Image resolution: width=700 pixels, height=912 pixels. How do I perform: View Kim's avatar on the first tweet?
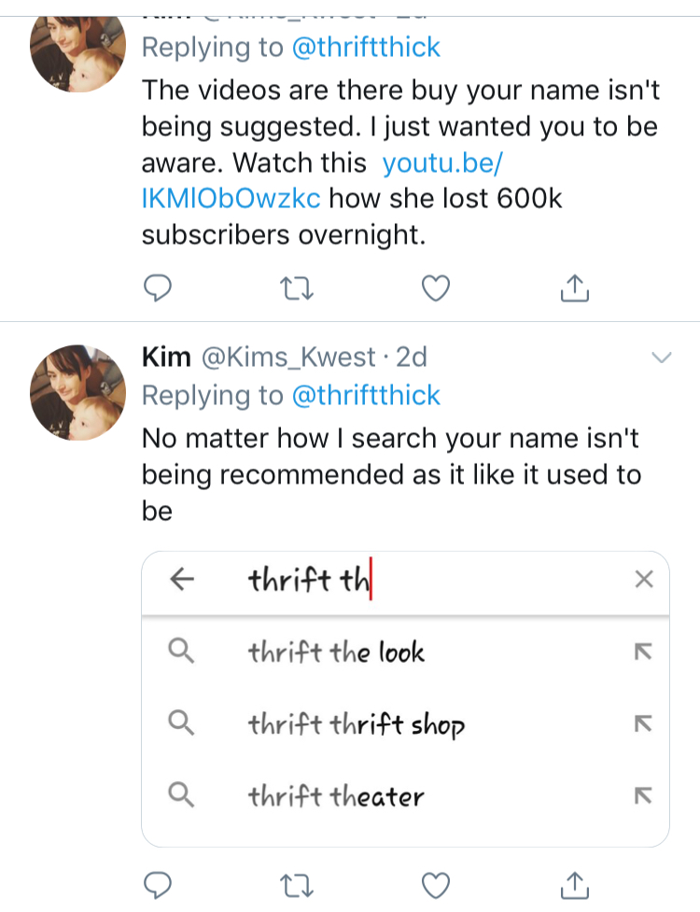coord(78,47)
